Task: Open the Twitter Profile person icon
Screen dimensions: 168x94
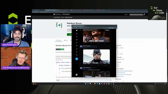Action: pos(77,52)
